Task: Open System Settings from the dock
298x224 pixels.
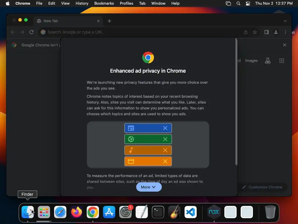Action: pyautogui.click(x=125, y=212)
